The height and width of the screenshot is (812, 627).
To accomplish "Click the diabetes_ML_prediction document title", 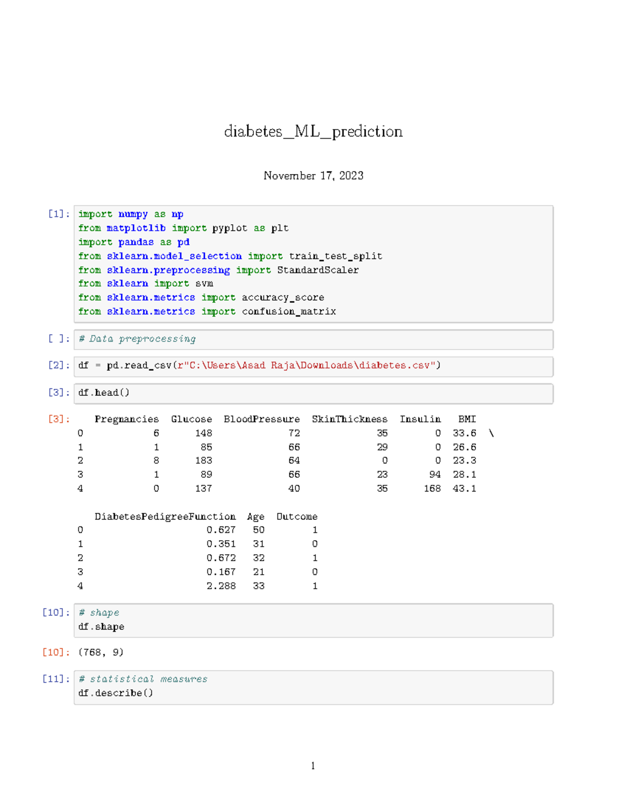I will click(313, 131).
